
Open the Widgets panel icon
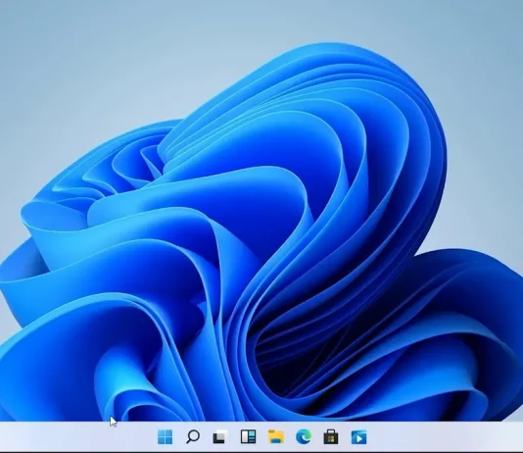[x=248, y=436]
